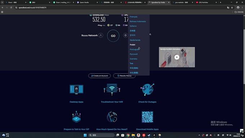Click the globe server icon right of GO
This screenshot has width=245, height=138.
pyautogui.click(x=125, y=35)
